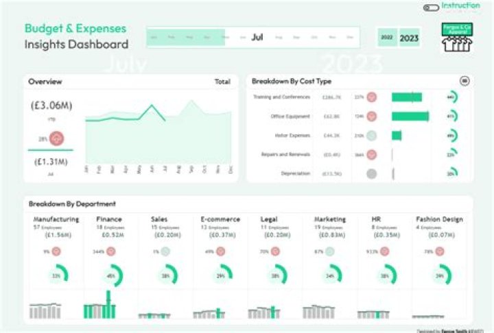The height and width of the screenshot is (333, 494).
Task: Select the 2023 year button
Action: pyautogui.click(x=410, y=38)
